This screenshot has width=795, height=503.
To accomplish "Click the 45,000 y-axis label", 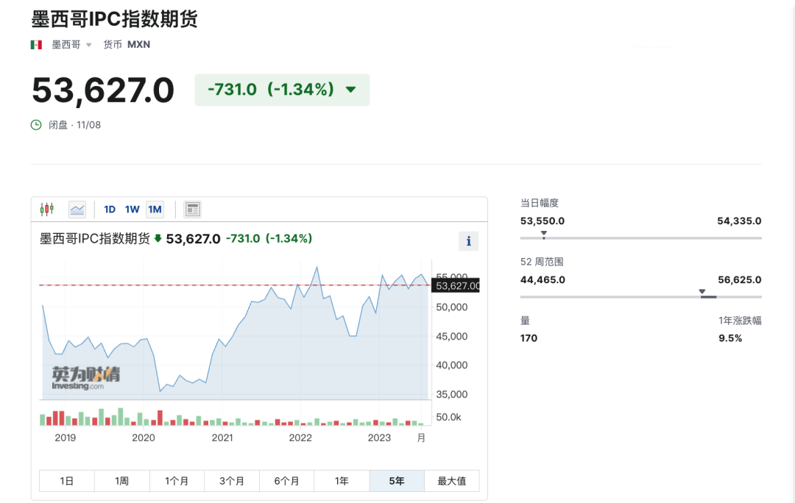I will click(452, 336).
